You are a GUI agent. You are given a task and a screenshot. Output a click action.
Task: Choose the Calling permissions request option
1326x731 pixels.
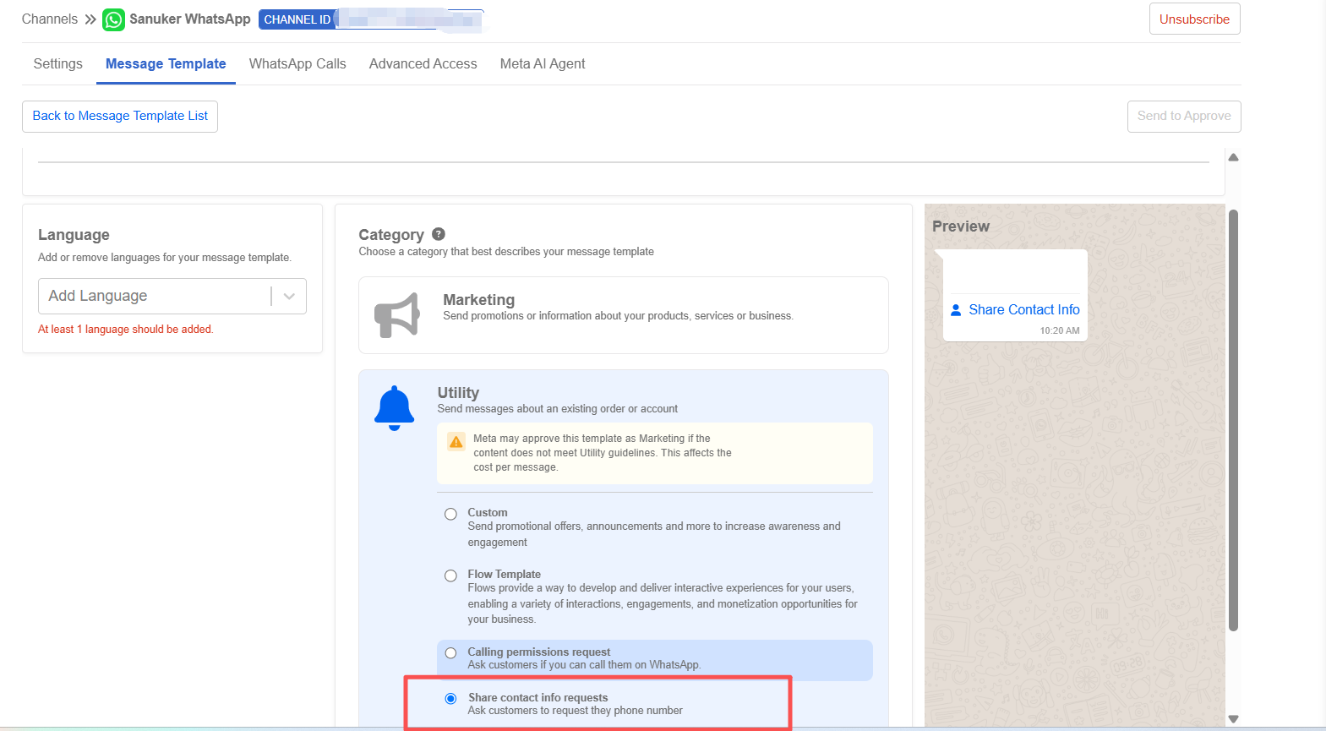click(450, 652)
